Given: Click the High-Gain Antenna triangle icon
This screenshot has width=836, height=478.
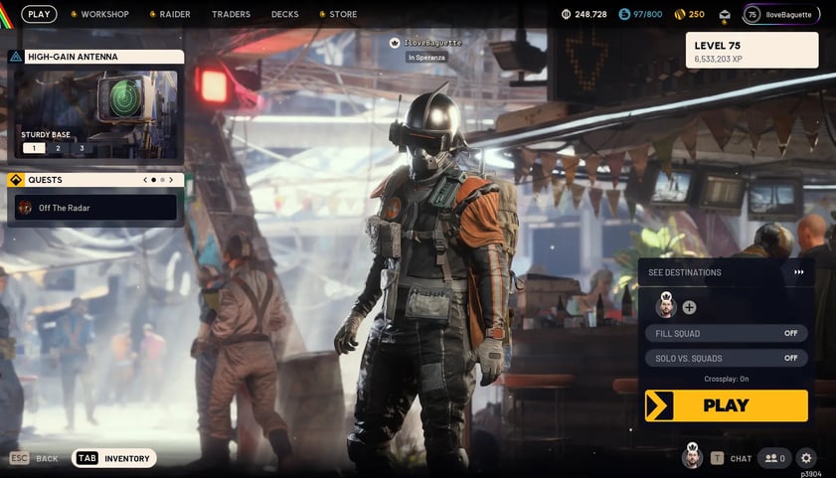Looking at the screenshot, I should pyautogui.click(x=16, y=57).
